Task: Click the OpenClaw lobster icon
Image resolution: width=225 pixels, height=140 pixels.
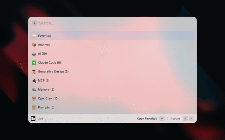Action: click(34, 98)
